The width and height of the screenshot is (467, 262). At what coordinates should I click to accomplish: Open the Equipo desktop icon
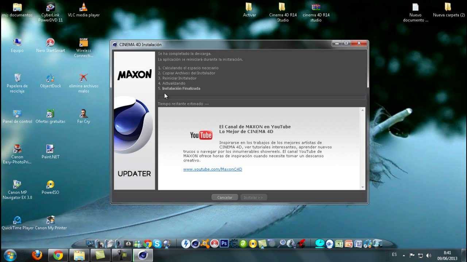[x=17, y=45]
